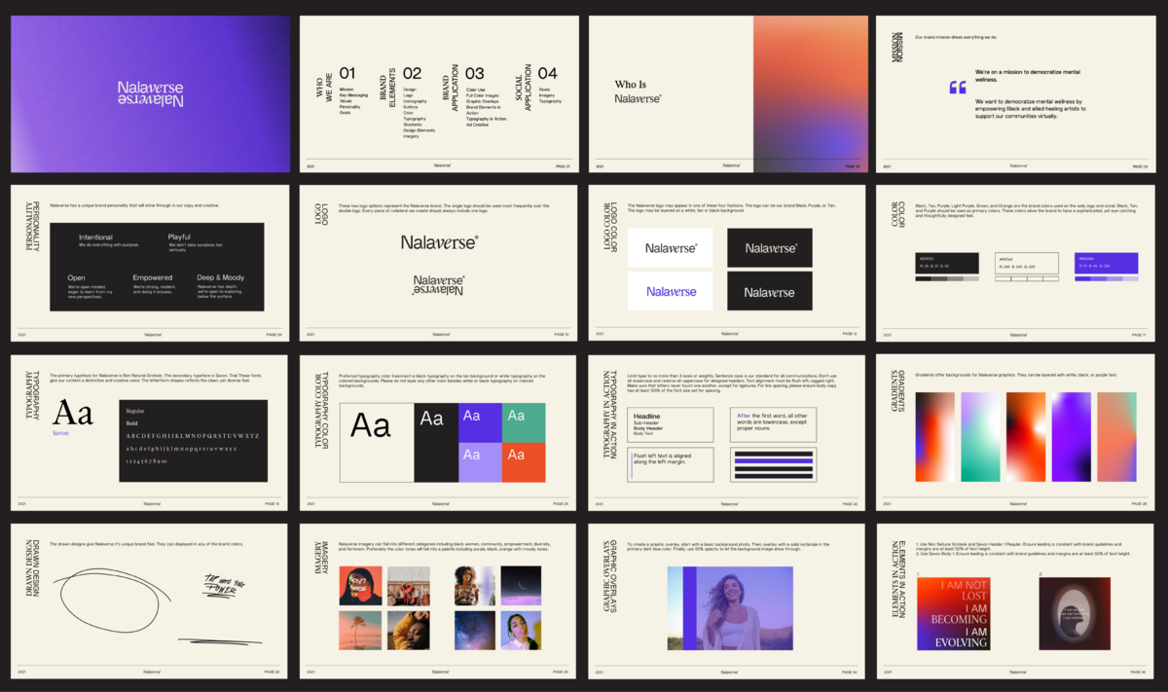Viewport: 1168px width, 692px height.
Task: Pick the tan outlined brand color swatch
Action: 1027,262
